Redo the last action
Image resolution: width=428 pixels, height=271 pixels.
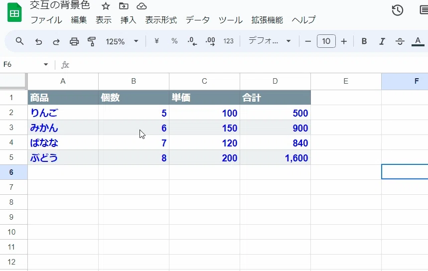[x=56, y=41]
